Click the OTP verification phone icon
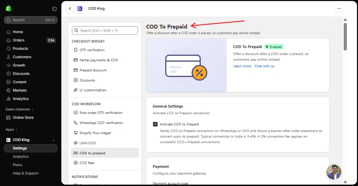358x186 pixels. point(76,50)
